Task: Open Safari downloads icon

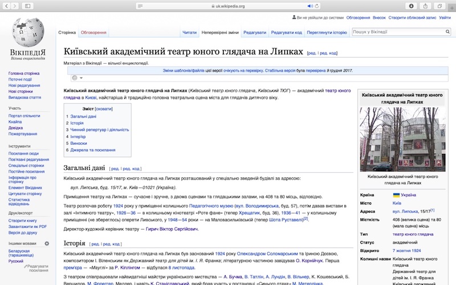Action: pos(411,6)
